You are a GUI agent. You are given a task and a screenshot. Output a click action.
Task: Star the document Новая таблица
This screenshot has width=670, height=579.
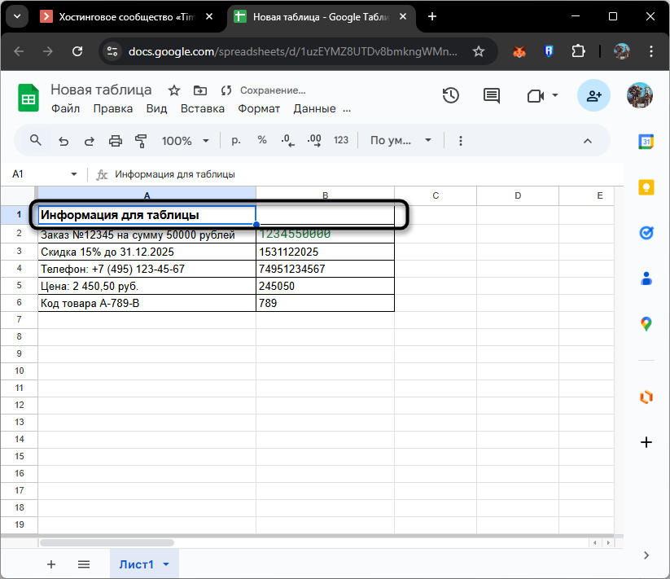coord(173,90)
